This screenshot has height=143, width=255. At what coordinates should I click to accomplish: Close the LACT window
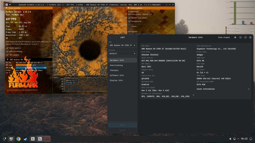click(250, 37)
